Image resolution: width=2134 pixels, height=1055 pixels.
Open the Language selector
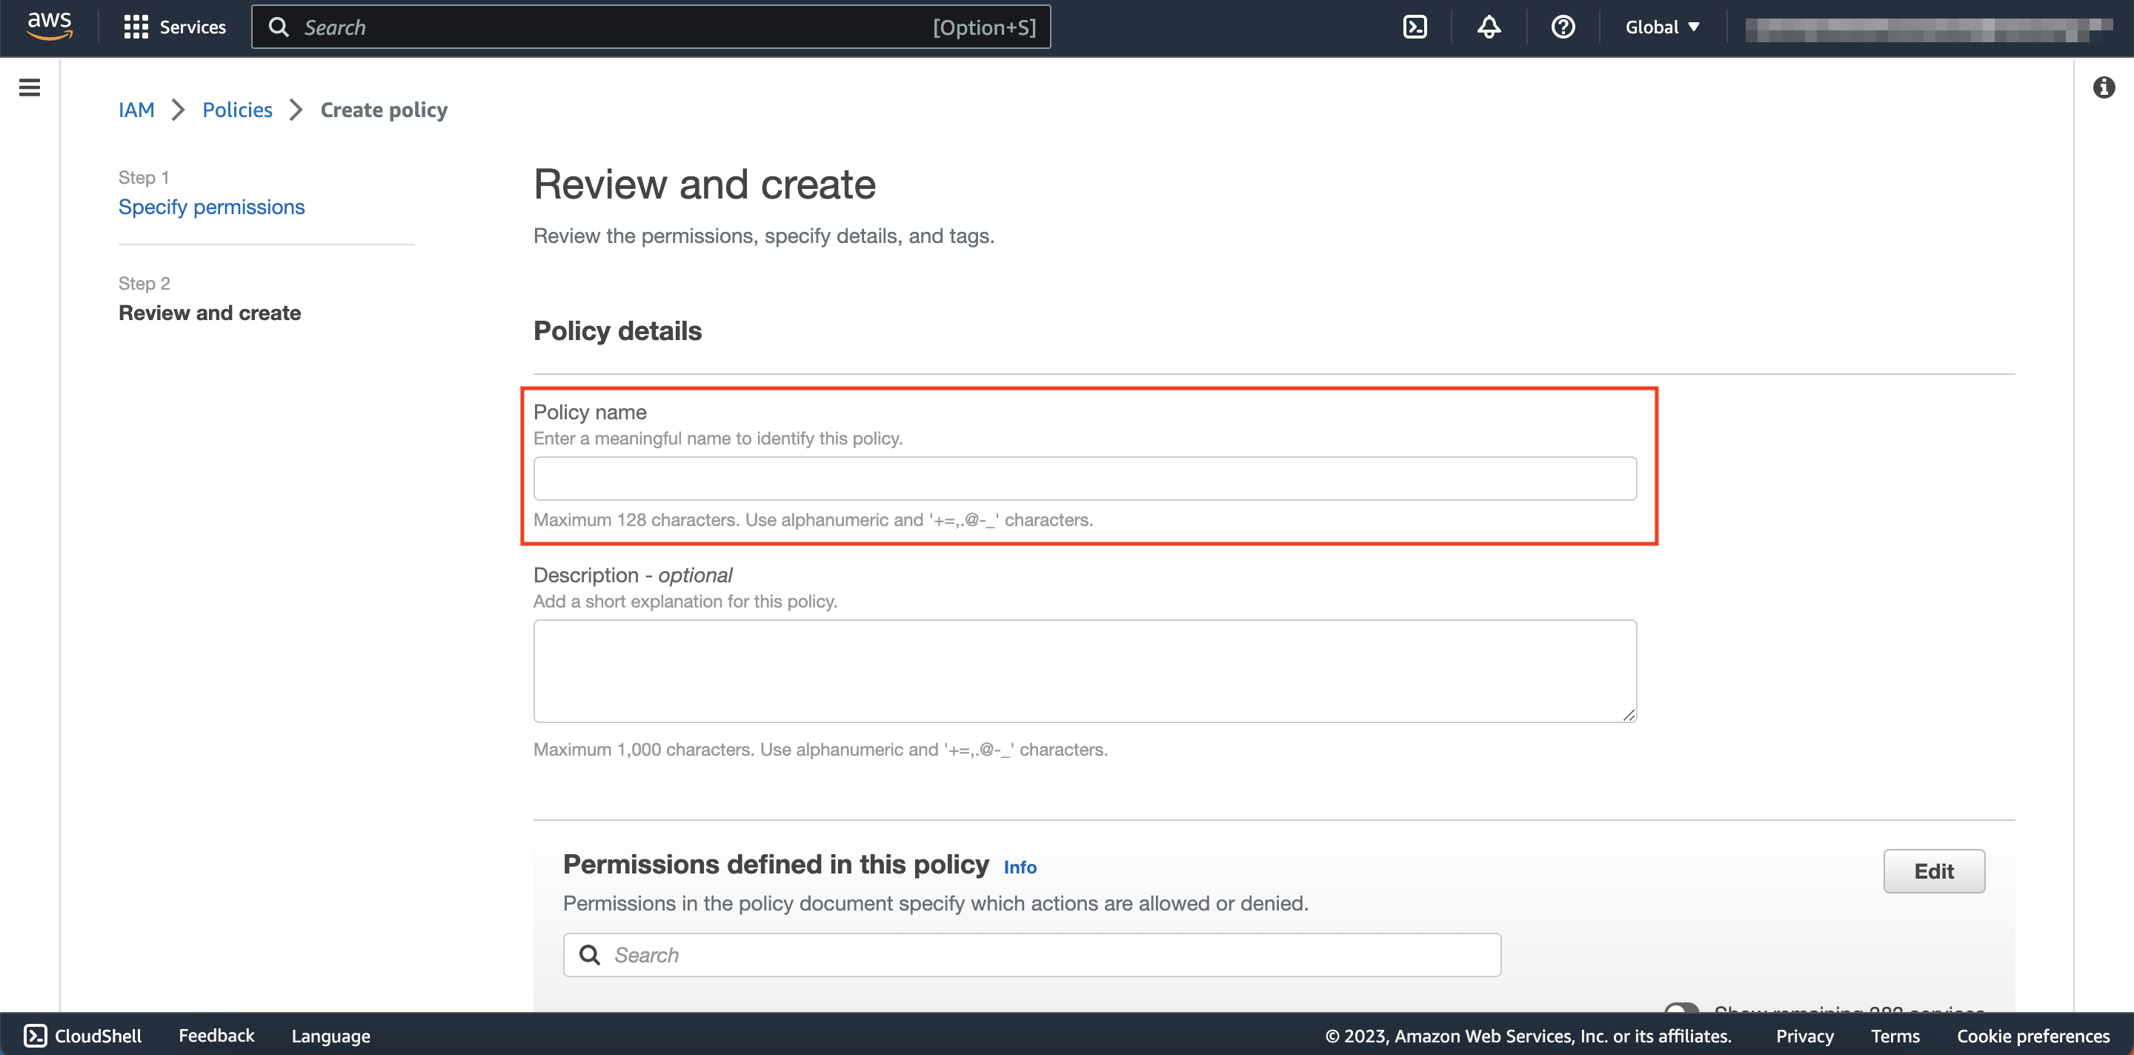pyautogui.click(x=330, y=1035)
